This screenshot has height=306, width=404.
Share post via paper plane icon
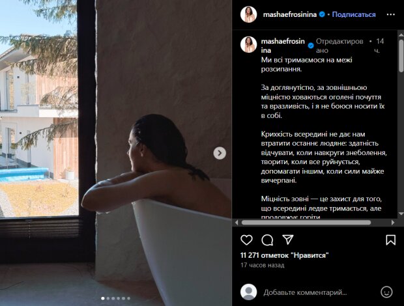coord(288,240)
